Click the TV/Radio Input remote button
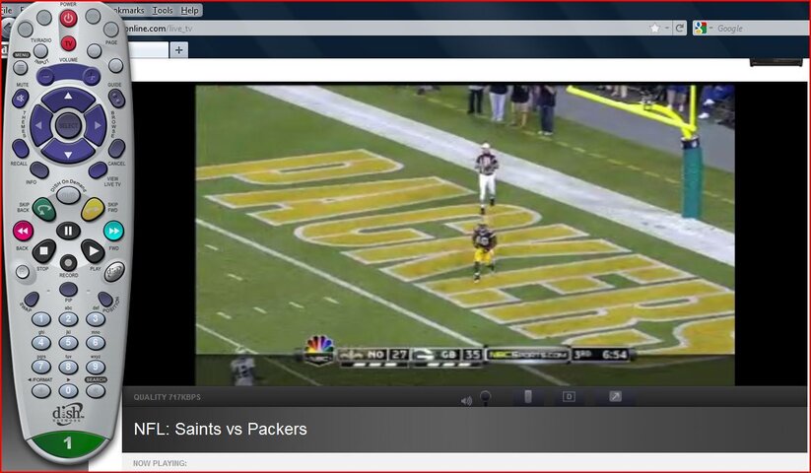 pyautogui.click(x=40, y=50)
